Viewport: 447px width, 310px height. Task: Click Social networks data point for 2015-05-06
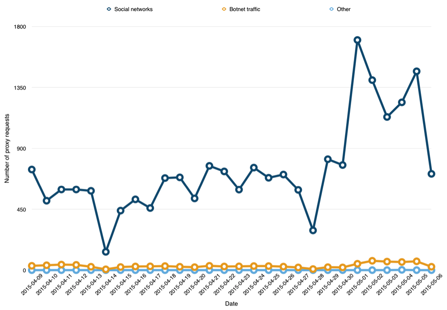(x=431, y=174)
